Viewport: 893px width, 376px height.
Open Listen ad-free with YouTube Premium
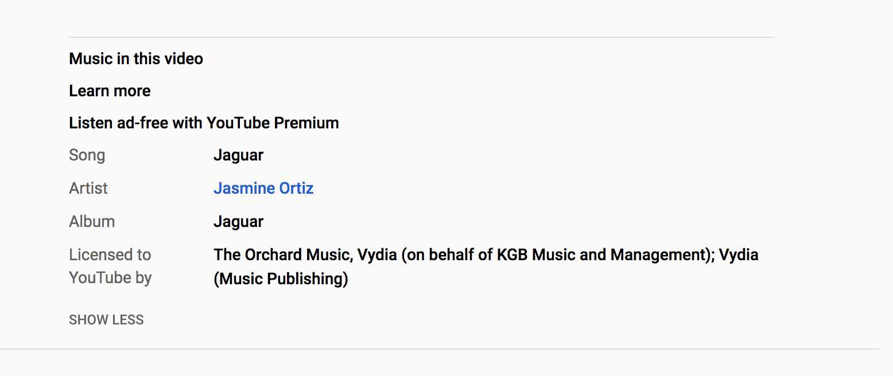[204, 123]
